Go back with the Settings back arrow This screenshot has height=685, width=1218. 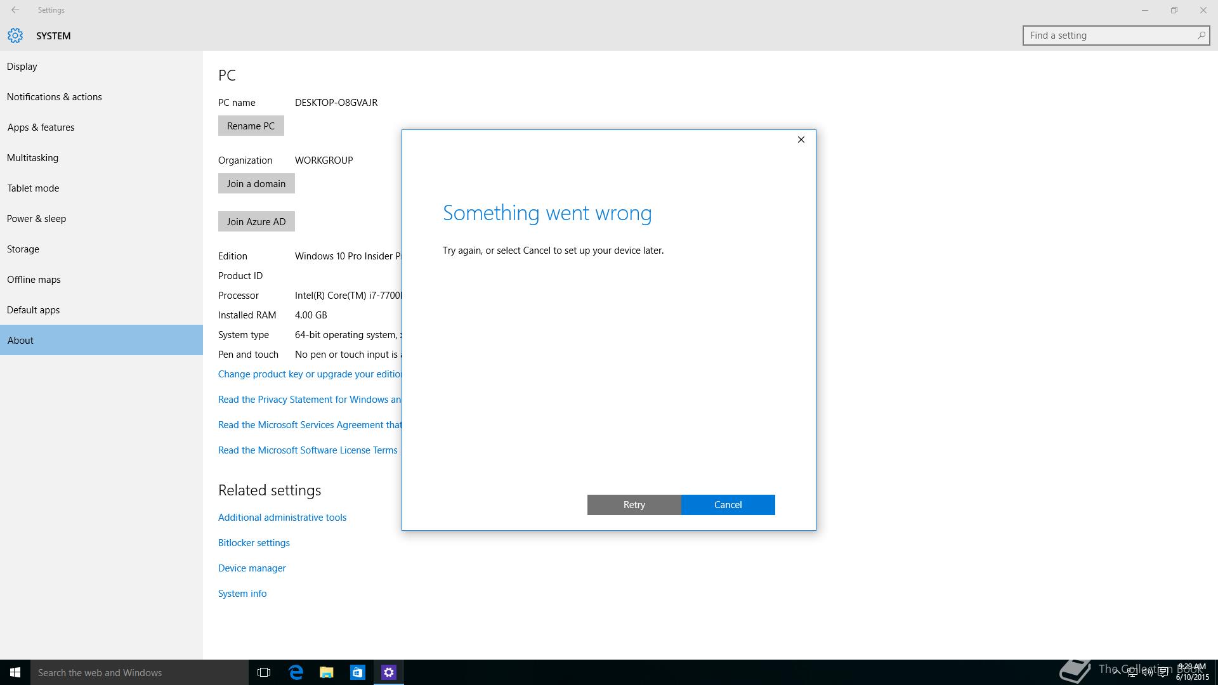15,10
